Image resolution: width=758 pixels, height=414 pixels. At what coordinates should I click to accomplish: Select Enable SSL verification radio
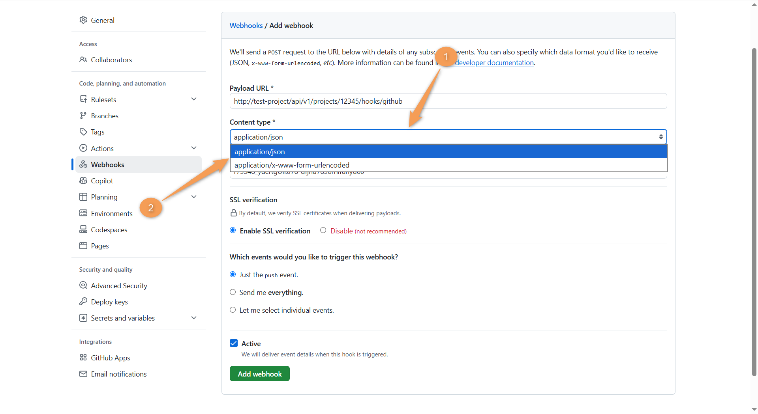tap(233, 230)
